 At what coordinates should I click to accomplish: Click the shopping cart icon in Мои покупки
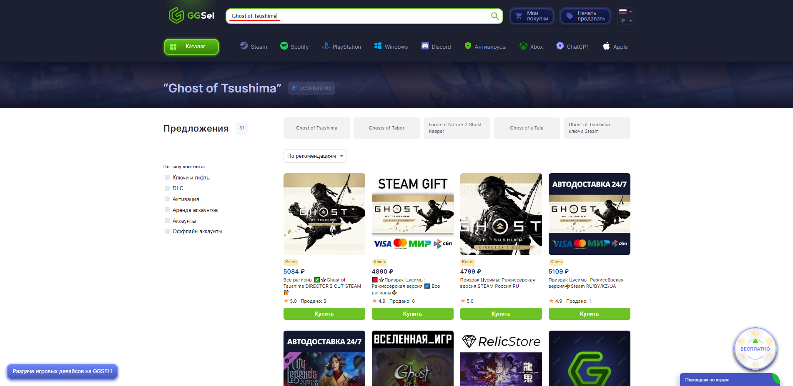tap(519, 16)
